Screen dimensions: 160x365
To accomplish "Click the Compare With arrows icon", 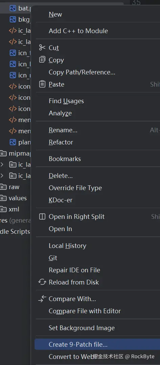I will tap(42, 299).
